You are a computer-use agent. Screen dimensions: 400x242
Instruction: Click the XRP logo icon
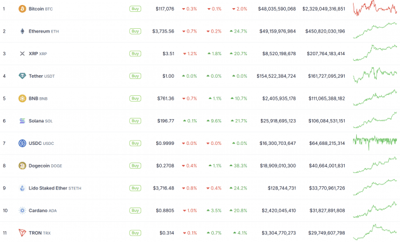click(x=22, y=53)
